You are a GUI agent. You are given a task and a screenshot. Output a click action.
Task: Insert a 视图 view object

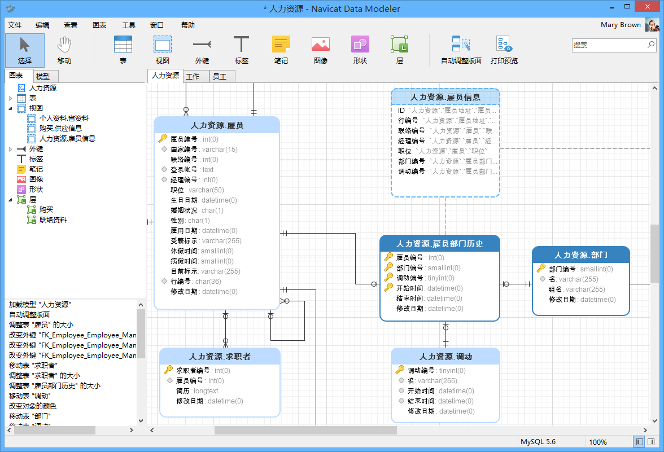point(162,50)
